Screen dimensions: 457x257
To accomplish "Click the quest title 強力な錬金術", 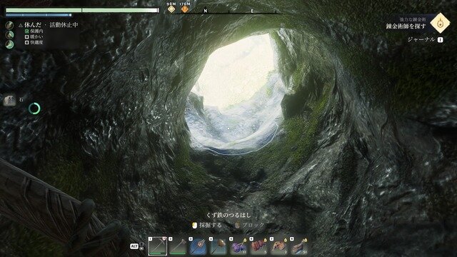I will point(413,19).
